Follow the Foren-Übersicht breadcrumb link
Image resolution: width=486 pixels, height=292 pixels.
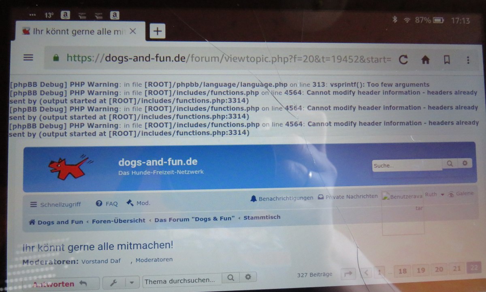click(x=118, y=221)
